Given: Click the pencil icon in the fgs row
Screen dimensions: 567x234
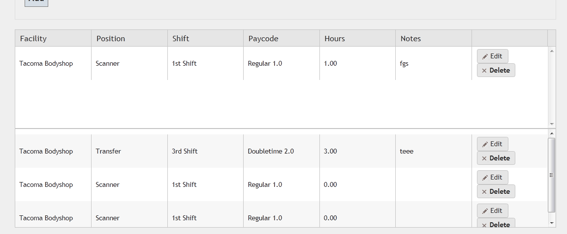Looking at the screenshot, I should tap(485, 56).
